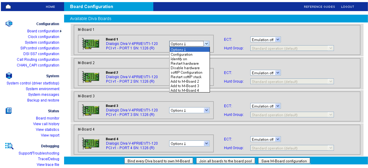Click the home icon in top bar
Screen dimensions: 368x168
(8, 7)
